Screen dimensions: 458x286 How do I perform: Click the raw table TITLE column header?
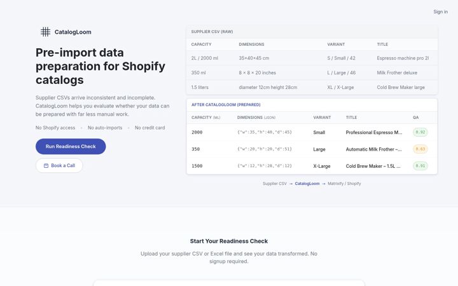tap(382, 44)
